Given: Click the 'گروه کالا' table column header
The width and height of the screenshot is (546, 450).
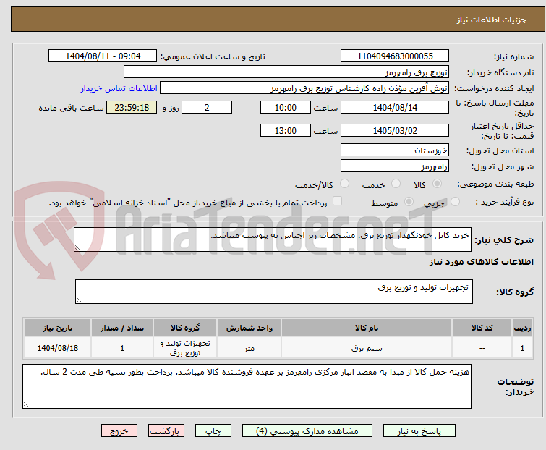Looking at the screenshot, I should (x=185, y=328).
